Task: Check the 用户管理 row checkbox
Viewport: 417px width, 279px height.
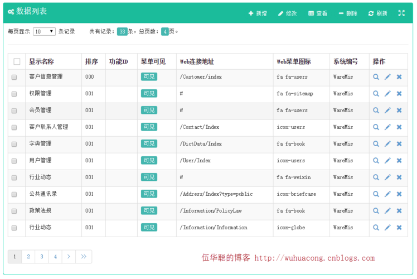Action: [x=14, y=161]
